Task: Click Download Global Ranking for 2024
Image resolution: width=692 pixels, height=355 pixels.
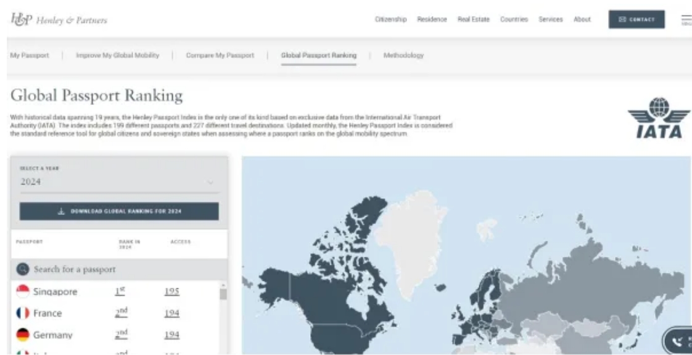Action: [x=119, y=211]
